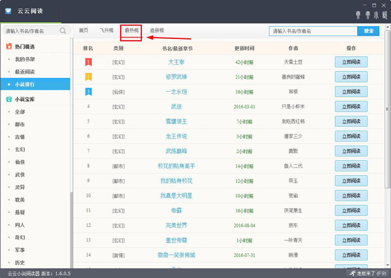Select the 灵异 category
The image size is (391, 278).
pos(20,187)
